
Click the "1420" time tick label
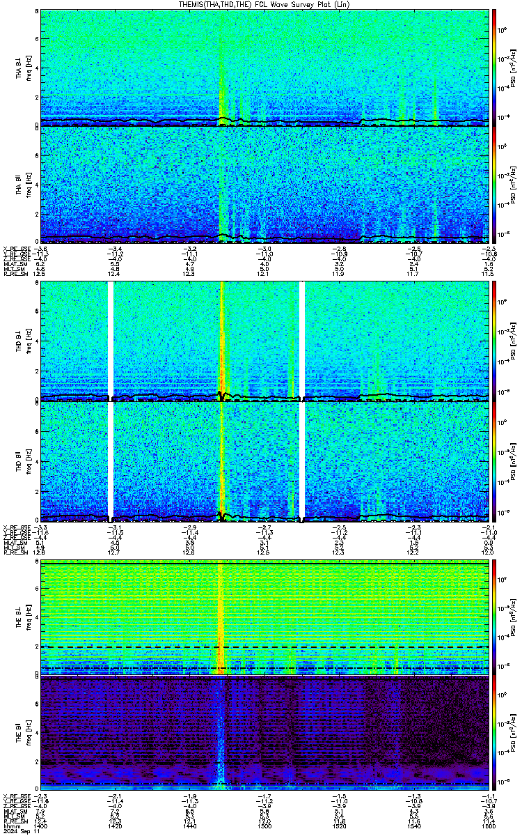[x=115, y=825]
